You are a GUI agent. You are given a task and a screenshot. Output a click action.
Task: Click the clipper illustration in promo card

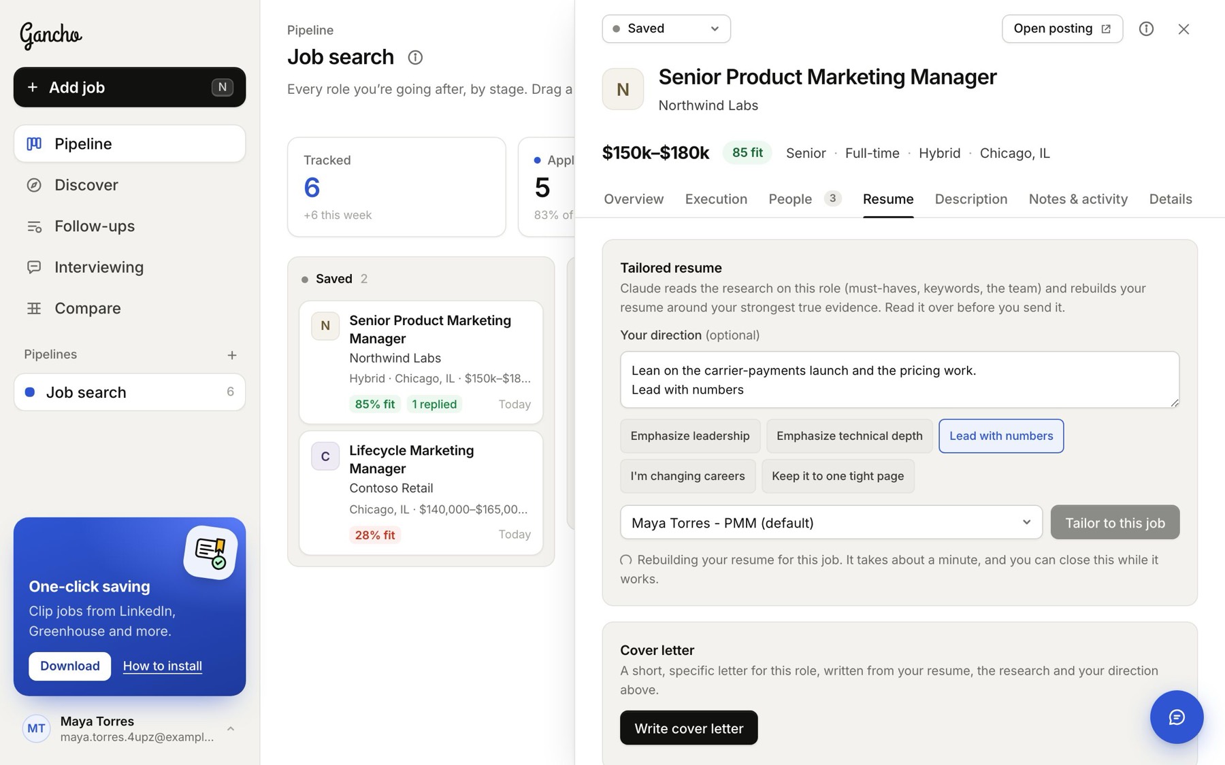210,551
